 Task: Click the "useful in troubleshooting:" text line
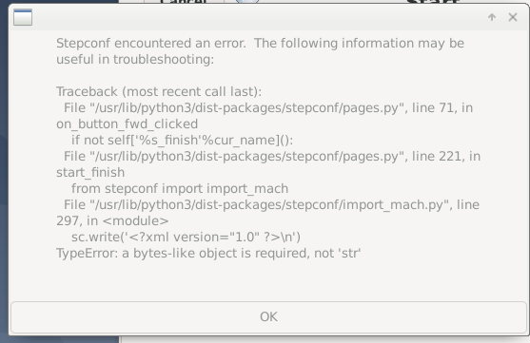[135, 60]
